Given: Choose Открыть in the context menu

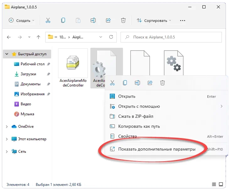Looking at the screenshot, I should [166, 97].
